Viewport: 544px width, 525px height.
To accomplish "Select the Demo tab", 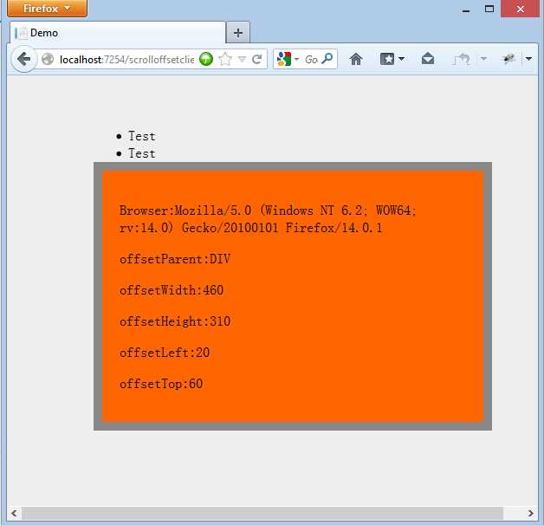I will point(118,33).
